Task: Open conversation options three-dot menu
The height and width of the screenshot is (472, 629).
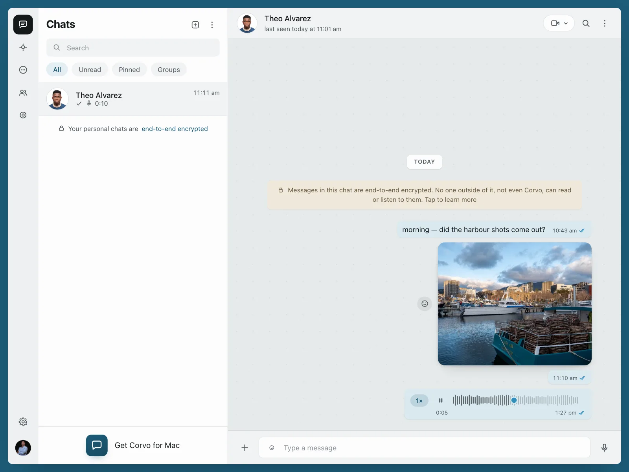Action: (605, 23)
